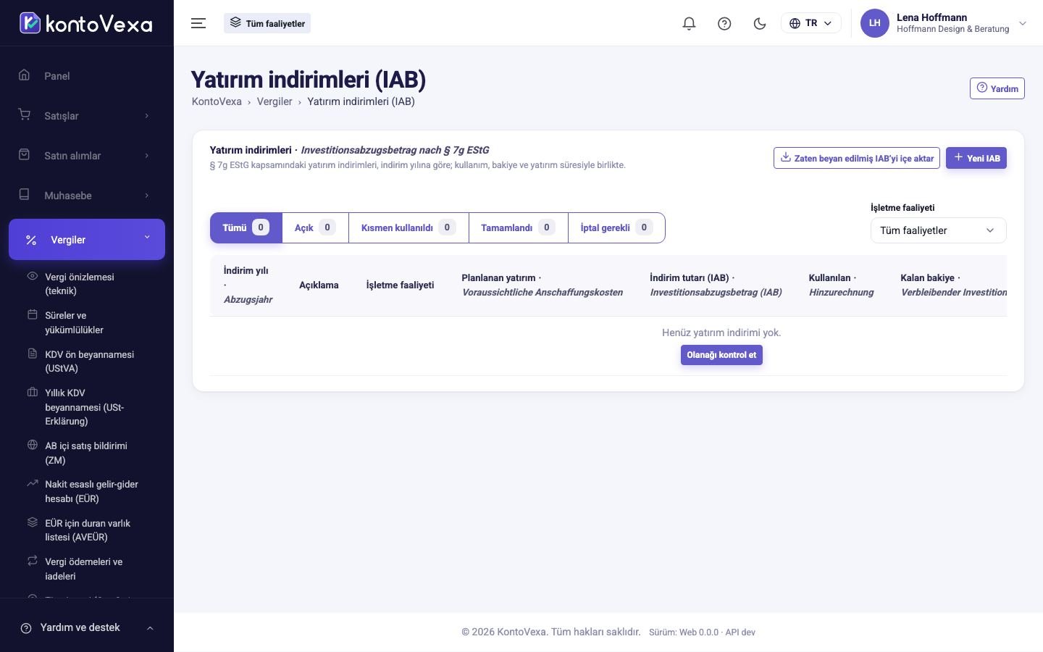Select the Tümü tab
Viewport: 1043px width, 652px height.
(246, 227)
